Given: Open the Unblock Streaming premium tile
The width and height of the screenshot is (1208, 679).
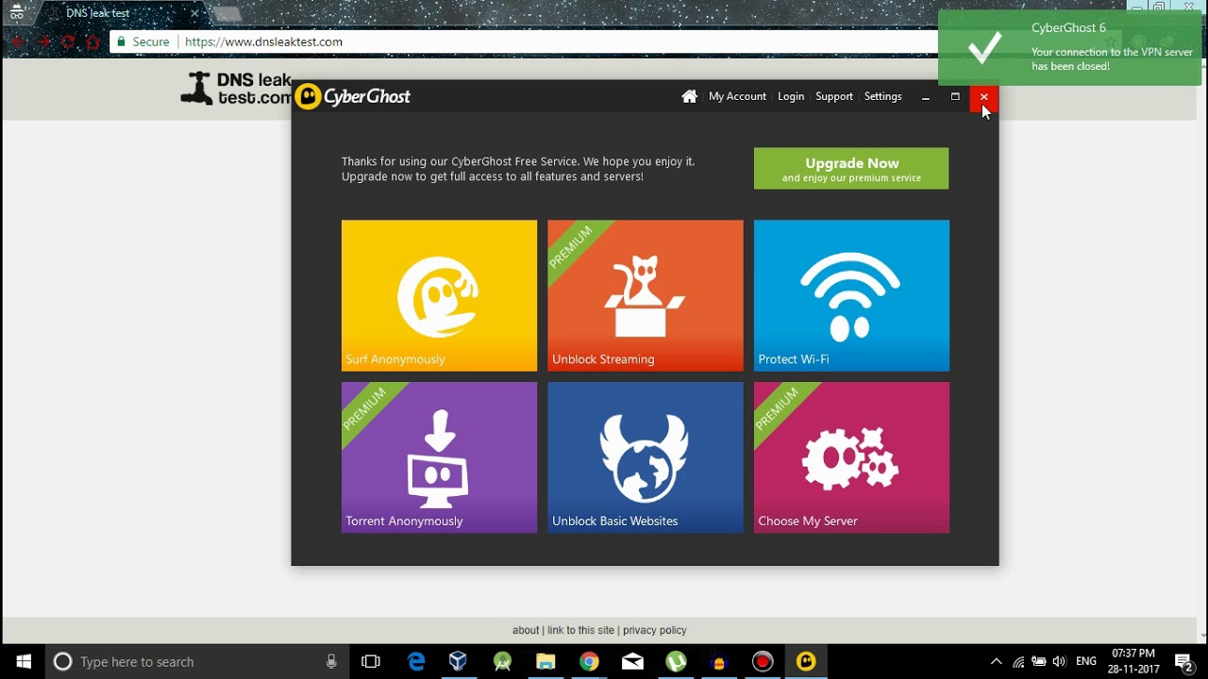Looking at the screenshot, I should (646, 295).
